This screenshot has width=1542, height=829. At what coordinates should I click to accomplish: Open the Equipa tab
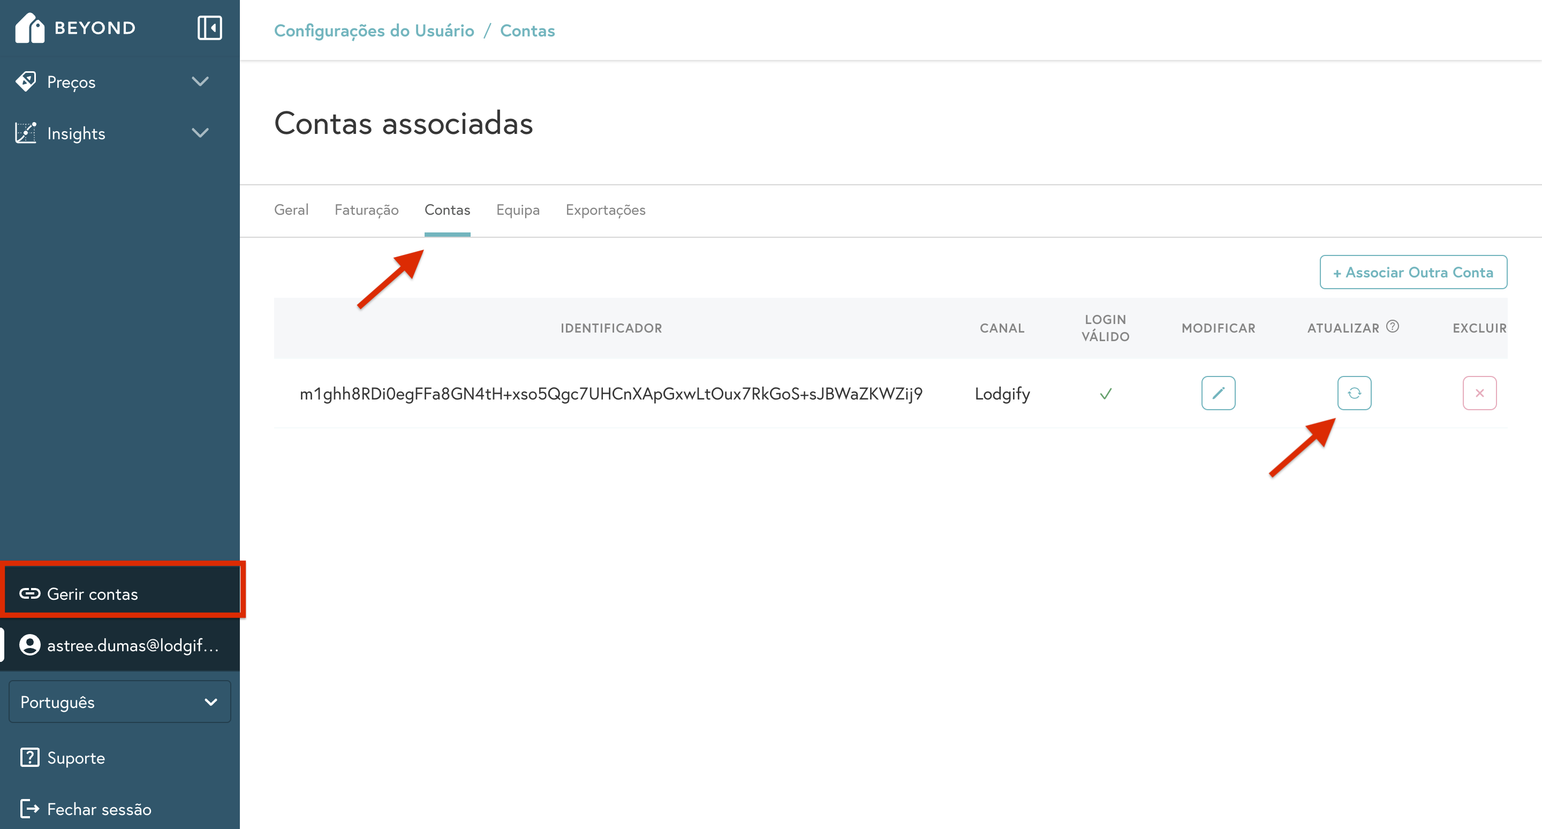point(518,210)
